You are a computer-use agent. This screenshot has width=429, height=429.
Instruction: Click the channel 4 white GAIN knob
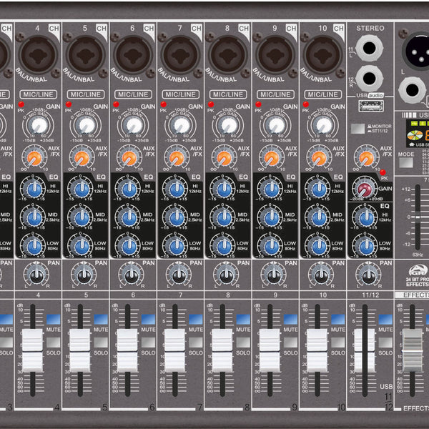39,126
